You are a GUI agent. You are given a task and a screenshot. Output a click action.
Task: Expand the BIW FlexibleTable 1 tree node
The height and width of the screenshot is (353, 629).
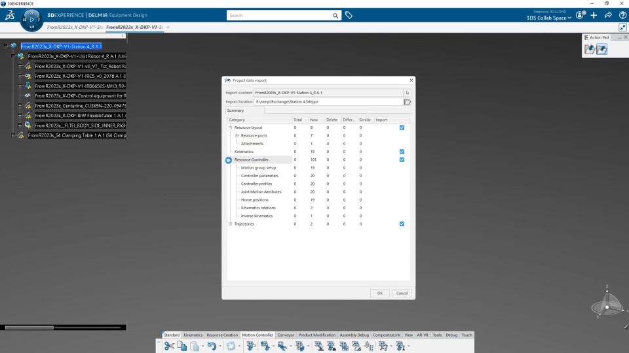[x=20, y=115]
